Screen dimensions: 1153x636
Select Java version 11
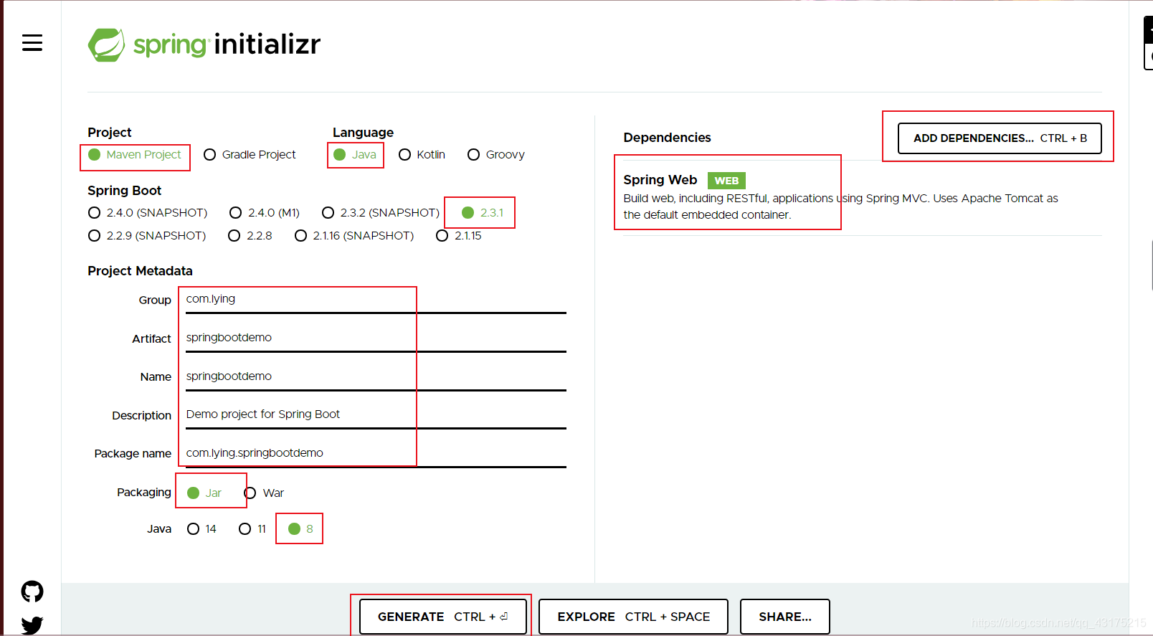(252, 529)
